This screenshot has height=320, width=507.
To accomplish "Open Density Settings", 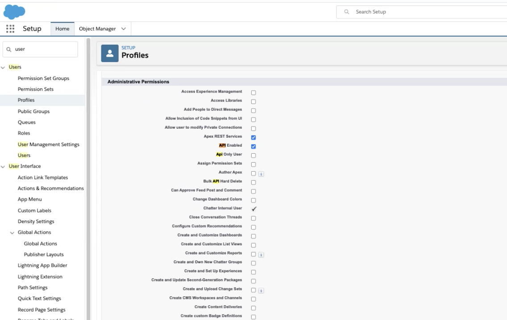I will [x=36, y=222].
